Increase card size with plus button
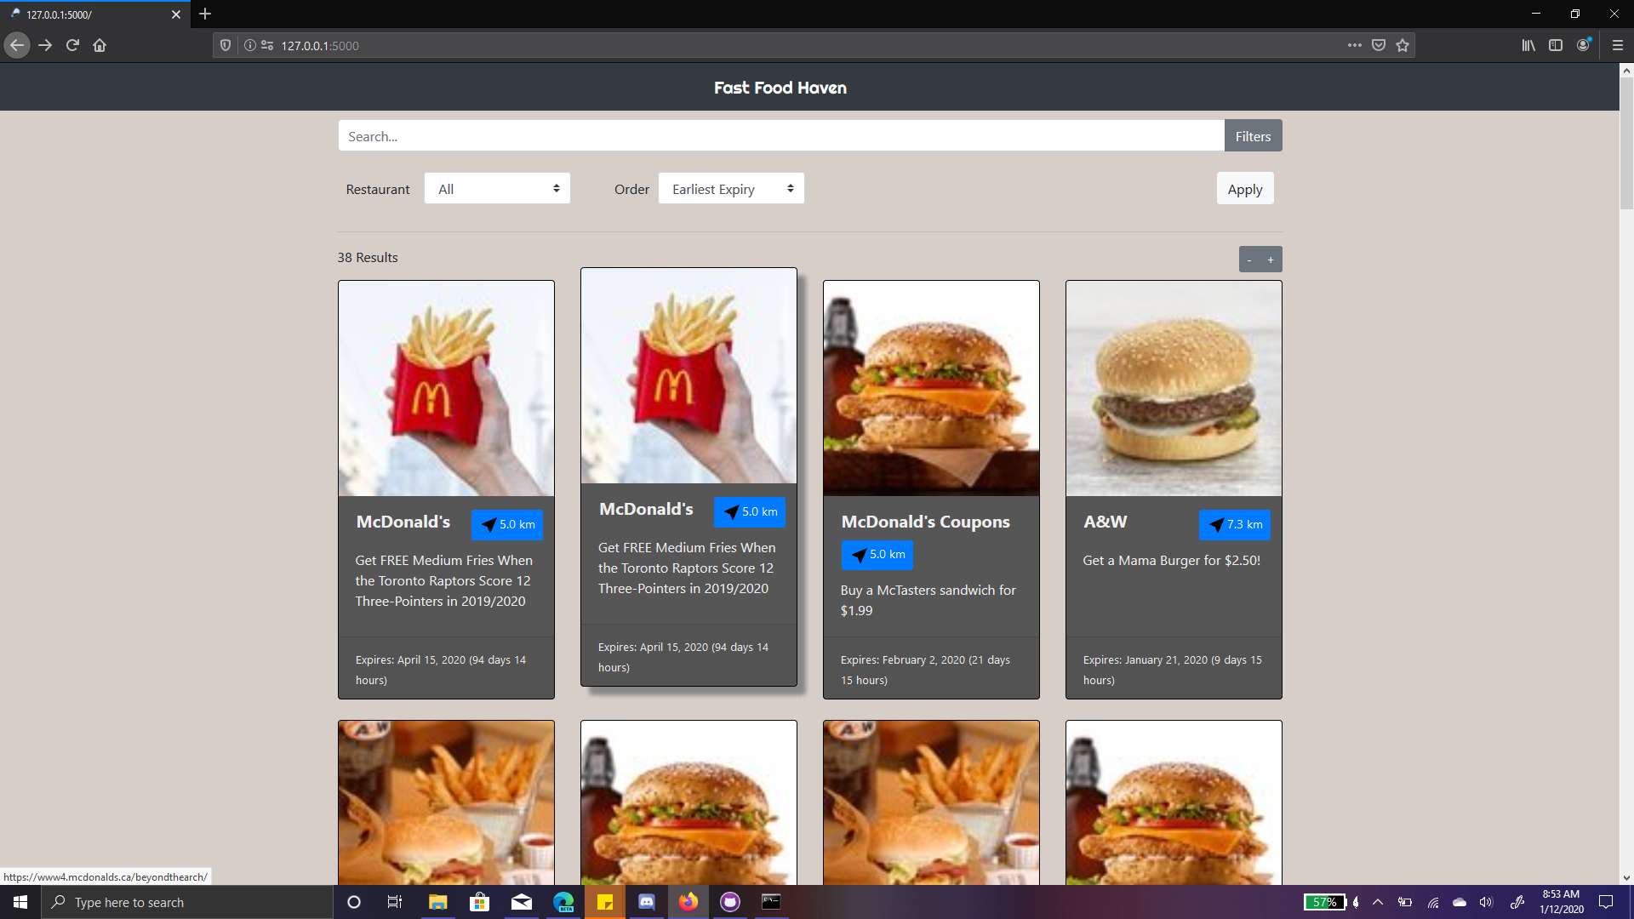Screen dimensions: 1634x919 click(x=1271, y=260)
